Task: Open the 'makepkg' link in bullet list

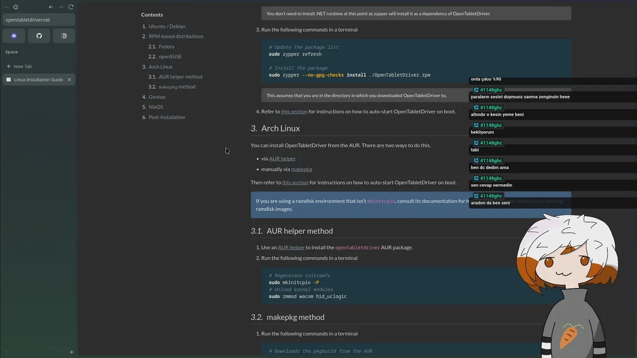Action: (302, 169)
